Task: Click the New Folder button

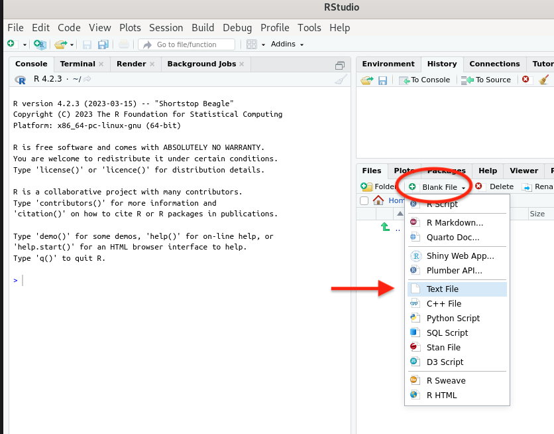Action: pyautogui.click(x=378, y=186)
